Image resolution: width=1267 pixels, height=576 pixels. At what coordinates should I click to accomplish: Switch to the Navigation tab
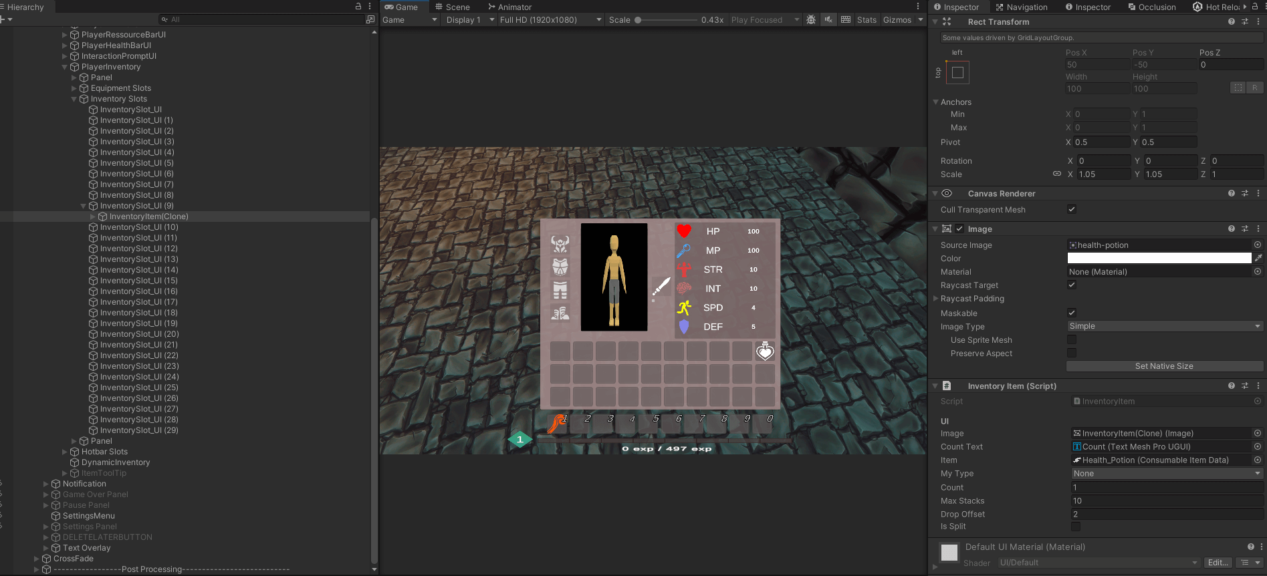coord(1022,7)
